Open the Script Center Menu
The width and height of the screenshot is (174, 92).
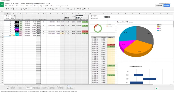(x=49, y=6)
